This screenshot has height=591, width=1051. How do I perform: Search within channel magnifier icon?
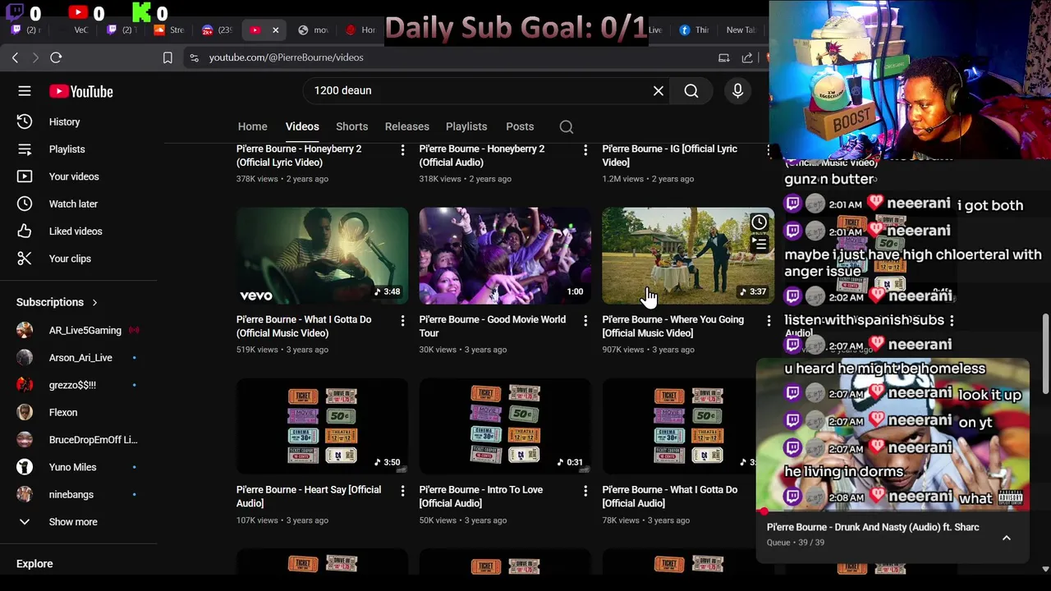[567, 126]
